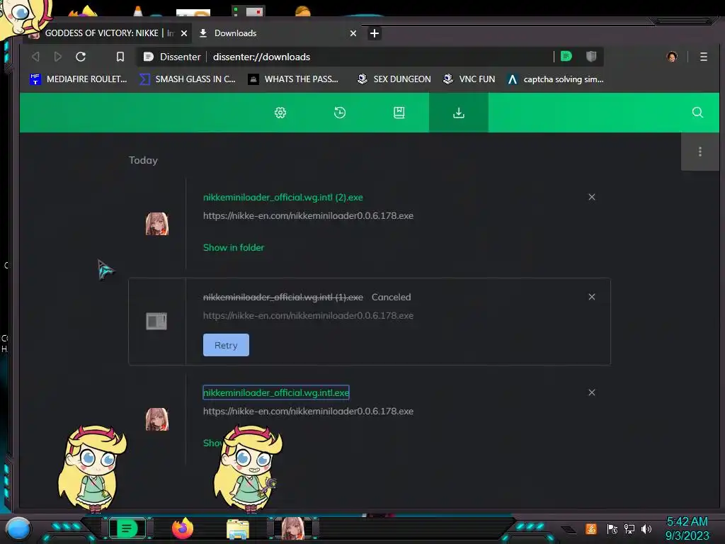Click the canceled download's source URL
The image size is (725, 544).
click(308, 315)
